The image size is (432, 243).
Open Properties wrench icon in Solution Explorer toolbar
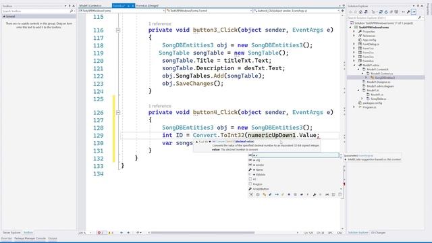(x=408, y=12)
